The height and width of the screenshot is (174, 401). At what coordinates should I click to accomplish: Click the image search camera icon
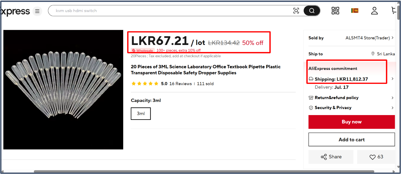[x=296, y=11]
